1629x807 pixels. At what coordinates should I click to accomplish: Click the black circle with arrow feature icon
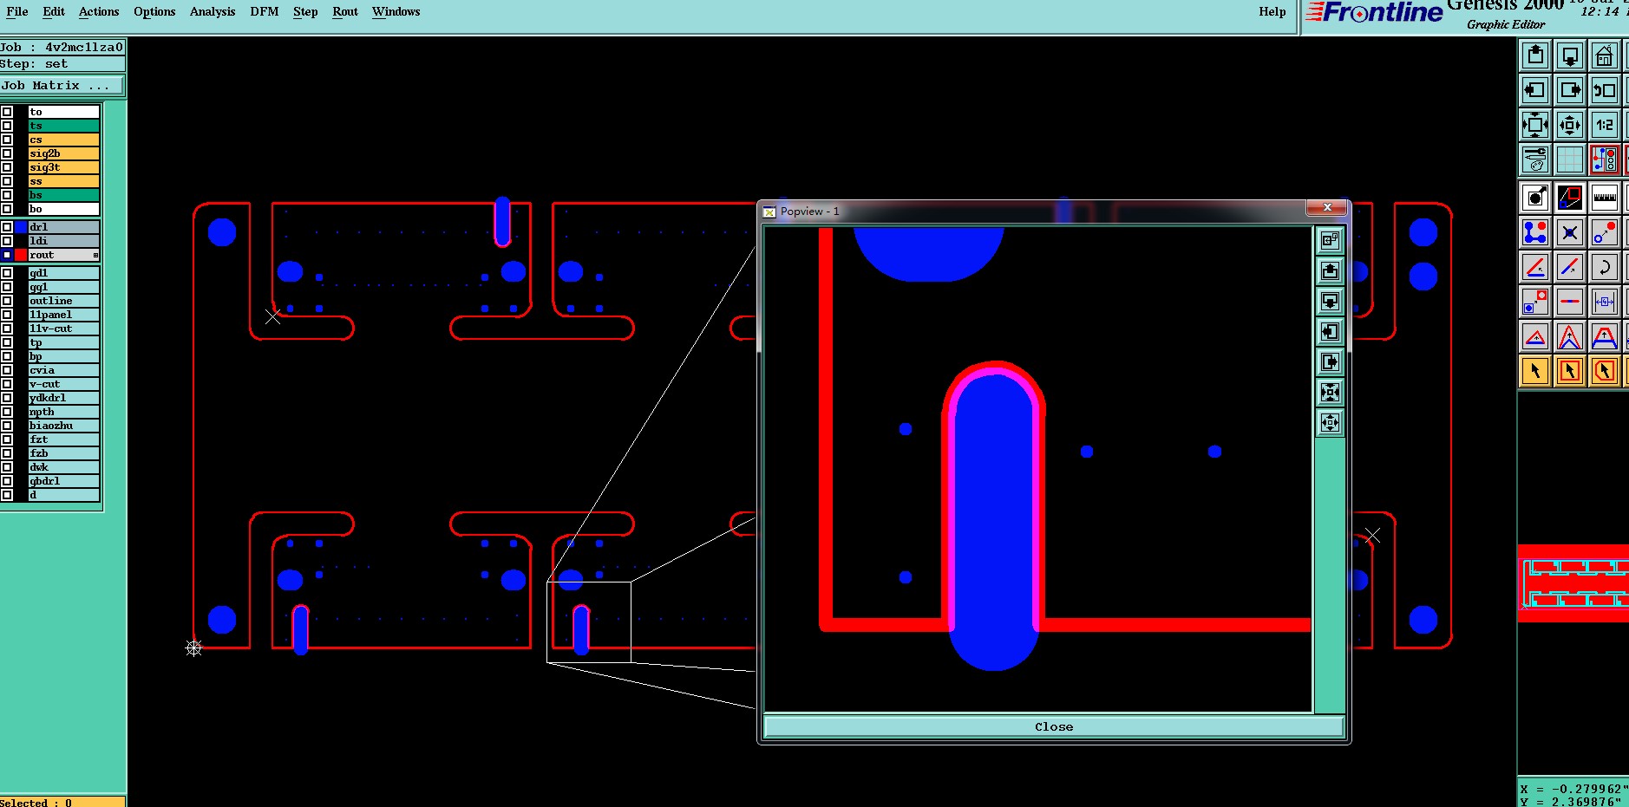point(1535,198)
